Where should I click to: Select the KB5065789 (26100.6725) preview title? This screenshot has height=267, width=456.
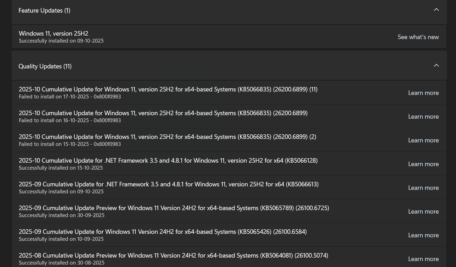(174, 208)
